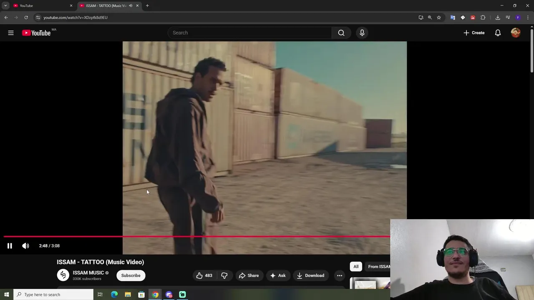Viewport: 534px width, 300px height.
Task: Show browser downloads
Action: (x=498, y=17)
